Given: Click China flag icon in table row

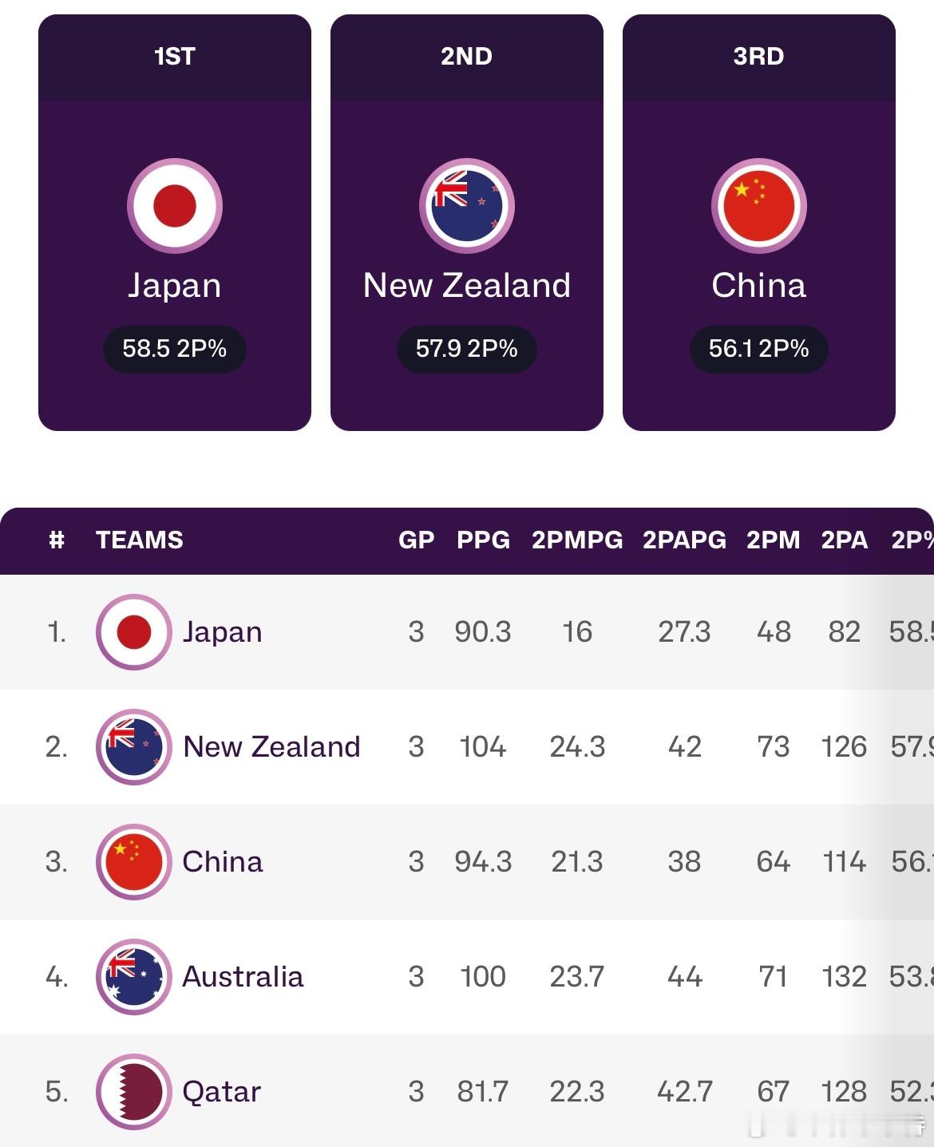Looking at the screenshot, I should [x=134, y=862].
